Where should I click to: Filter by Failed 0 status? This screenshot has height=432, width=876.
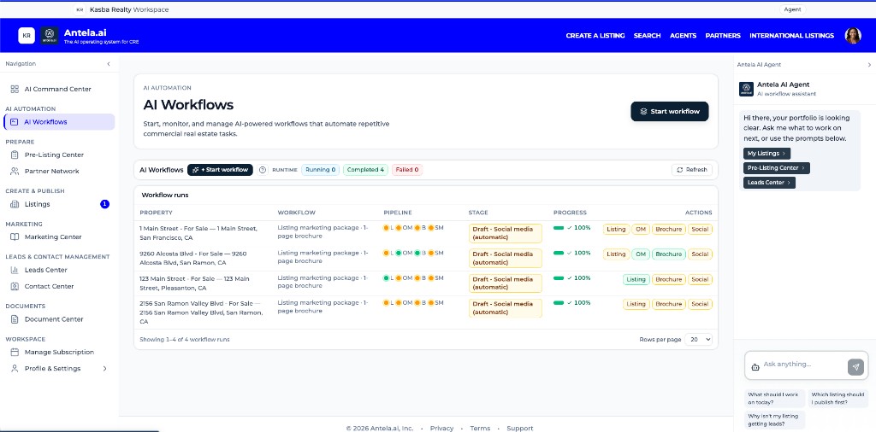click(x=406, y=170)
